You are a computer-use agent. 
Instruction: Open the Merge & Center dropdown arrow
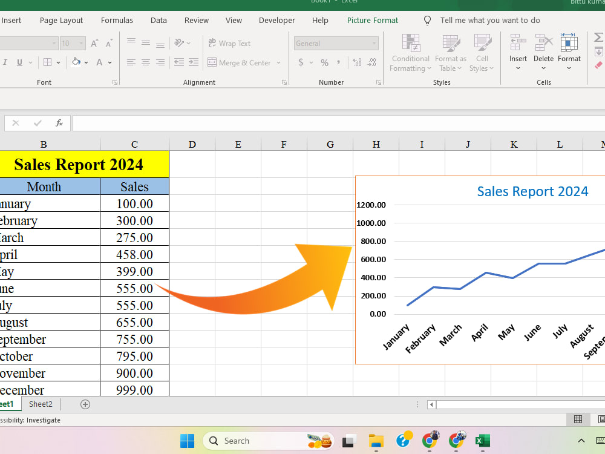[278, 62]
